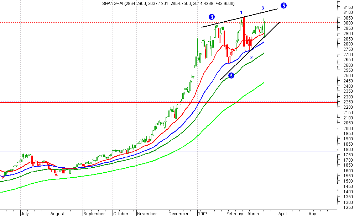This screenshot has width=354, height=216.
Task: Select the 2007 year label
Action: click(203, 214)
